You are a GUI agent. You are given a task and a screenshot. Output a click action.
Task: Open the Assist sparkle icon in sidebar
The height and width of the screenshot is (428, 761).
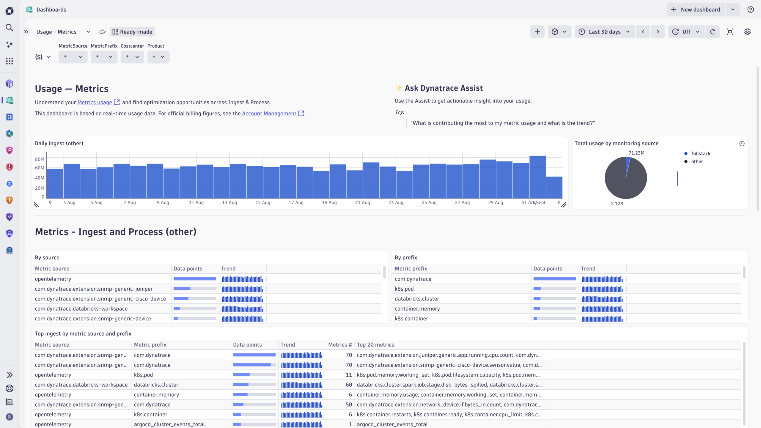click(10, 44)
